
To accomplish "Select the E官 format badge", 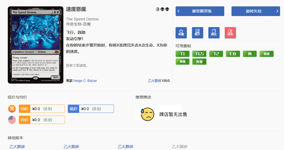I will 233,54.
